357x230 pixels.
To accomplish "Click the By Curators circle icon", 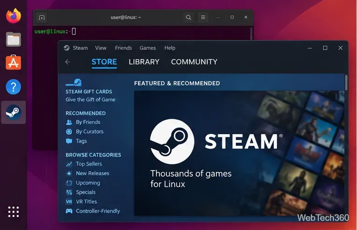I will (69, 132).
